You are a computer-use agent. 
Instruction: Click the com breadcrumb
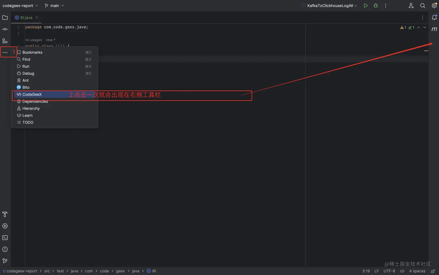(89, 271)
